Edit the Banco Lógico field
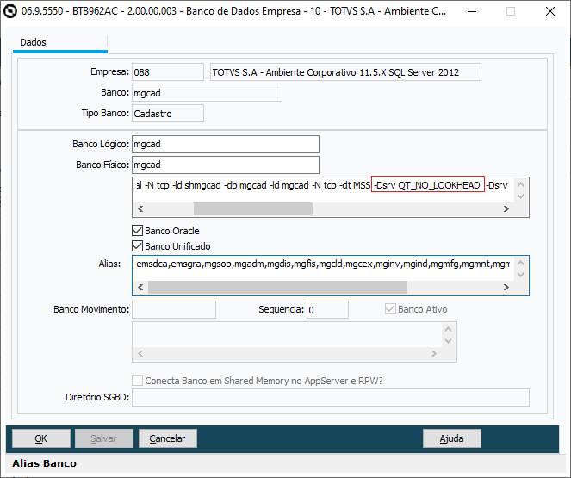The width and height of the screenshot is (571, 478). pos(226,144)
